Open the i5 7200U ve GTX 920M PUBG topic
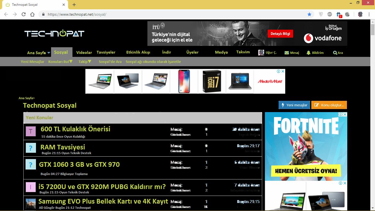This screenshot has width=375, height=211. [x=102, y=187]
